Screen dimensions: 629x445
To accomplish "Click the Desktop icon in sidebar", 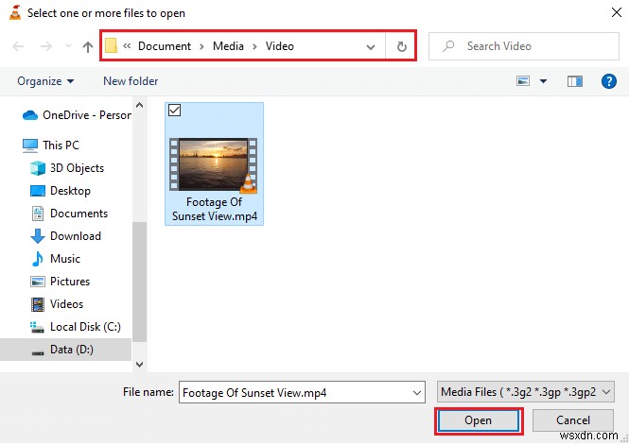I will coord(38,191).
